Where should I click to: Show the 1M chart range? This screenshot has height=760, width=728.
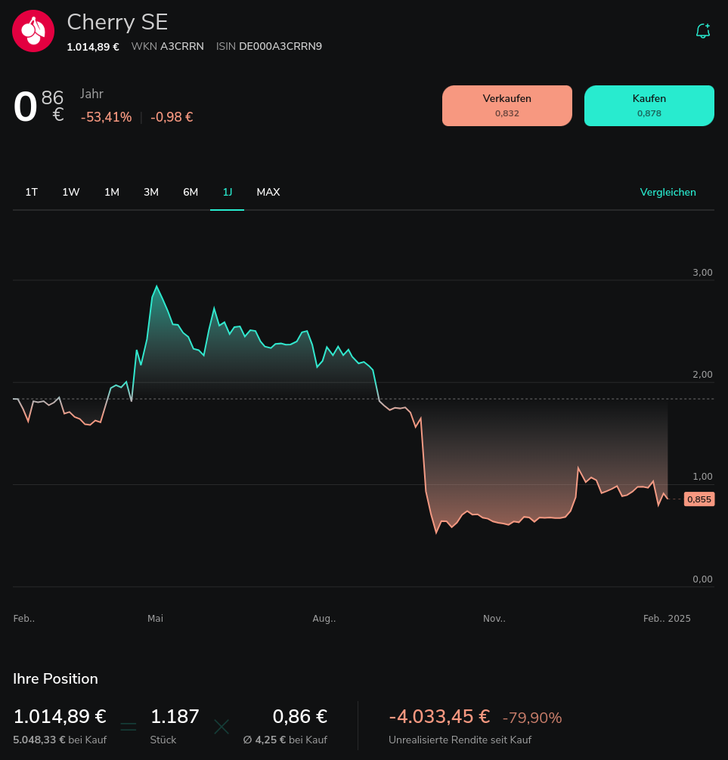(x=112, y=192)
